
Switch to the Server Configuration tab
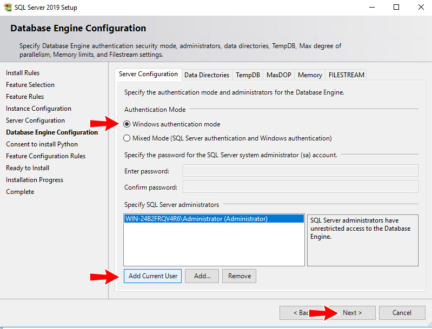[x=148, y=74]
